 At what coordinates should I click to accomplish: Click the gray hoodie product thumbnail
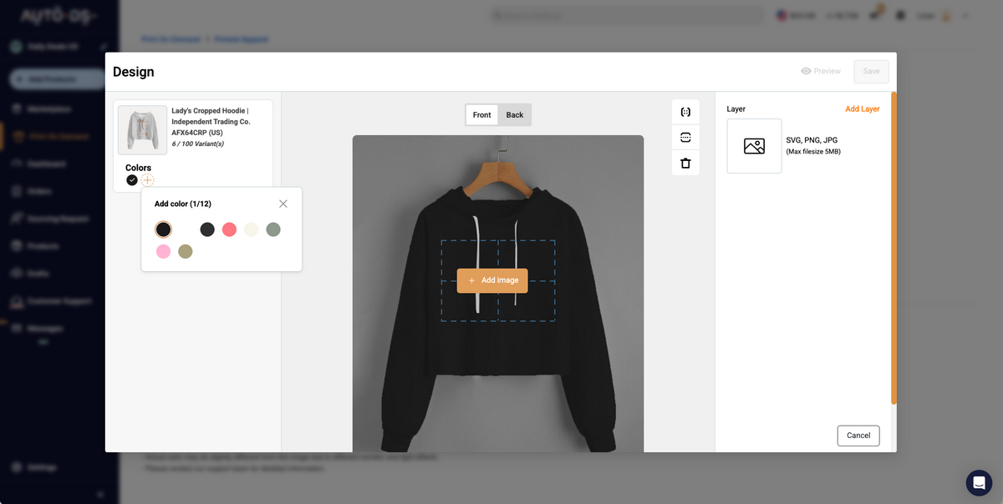click(x=142, y=130)
